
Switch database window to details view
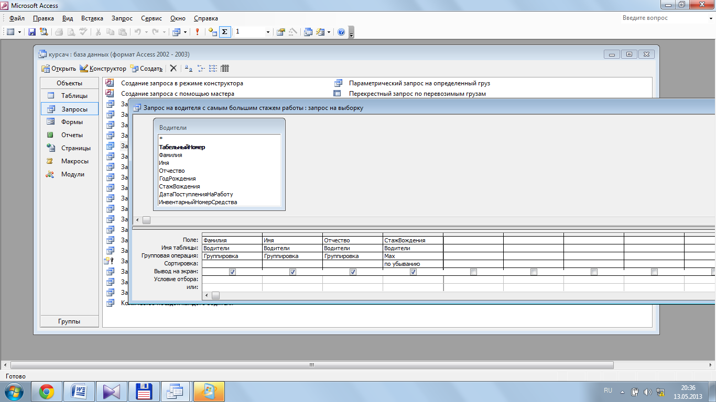click(225, 68)
